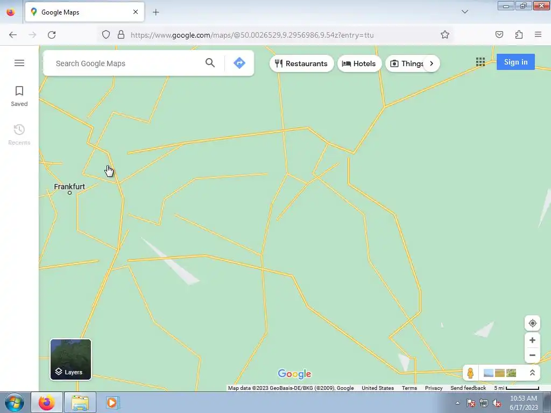Select the Things to do chip
The width and height of the screenshot is (551, 413).
pos(407,63)
